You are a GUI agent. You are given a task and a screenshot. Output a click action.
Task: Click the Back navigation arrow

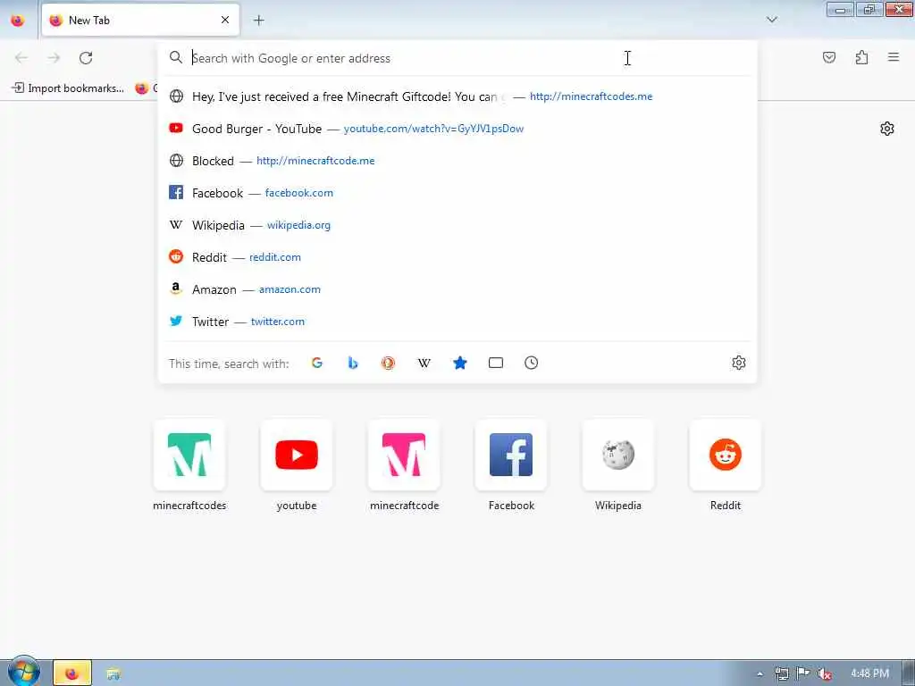coord(21,58)
